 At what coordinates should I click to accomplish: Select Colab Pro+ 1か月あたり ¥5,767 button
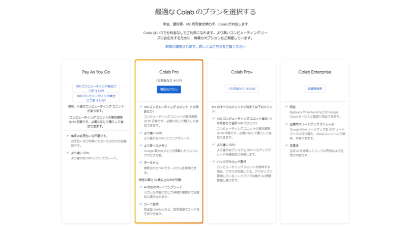[x=242, y=89]
